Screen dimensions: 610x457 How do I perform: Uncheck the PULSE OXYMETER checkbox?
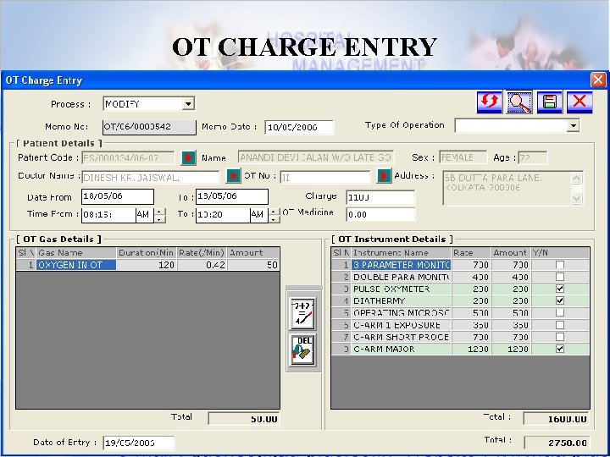point(559,289)
